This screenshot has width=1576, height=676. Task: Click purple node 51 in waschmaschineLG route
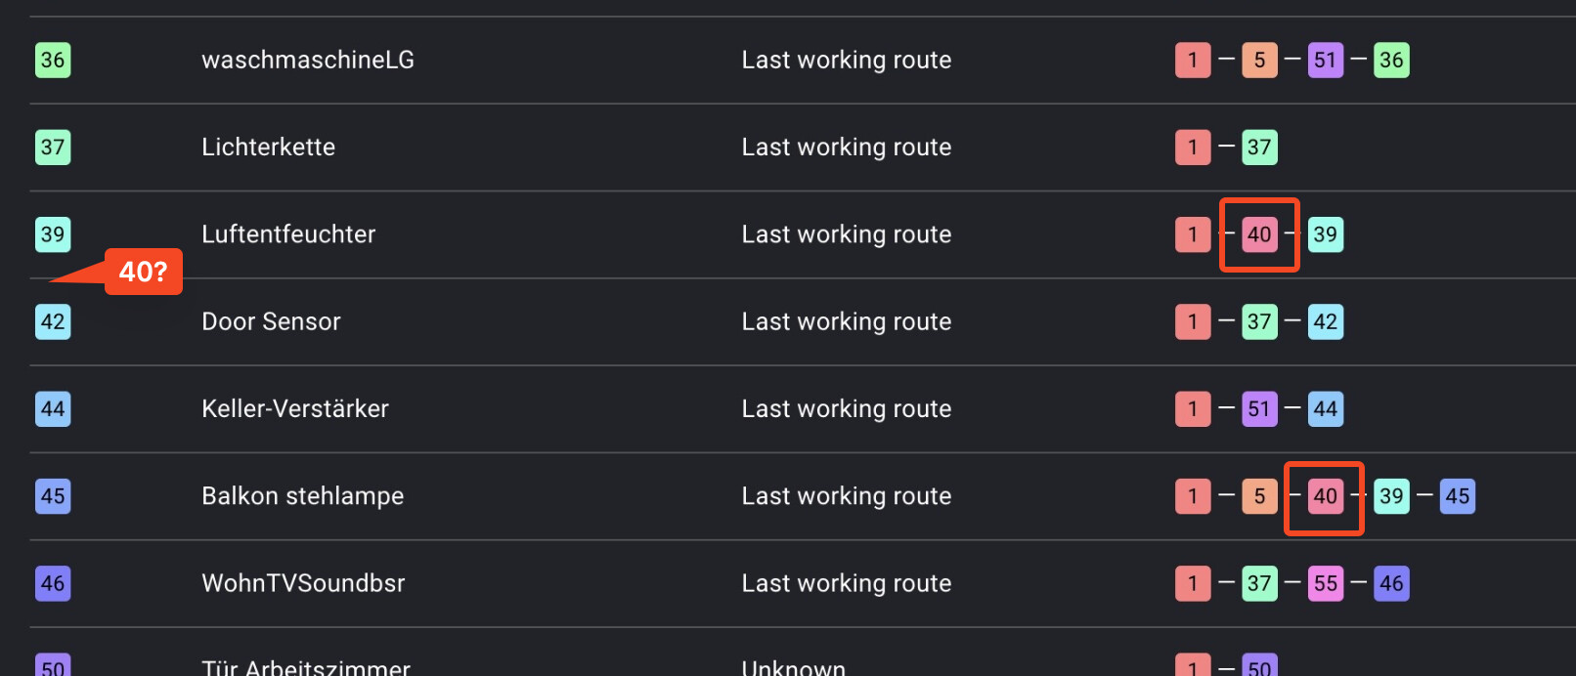[1325, 60]
